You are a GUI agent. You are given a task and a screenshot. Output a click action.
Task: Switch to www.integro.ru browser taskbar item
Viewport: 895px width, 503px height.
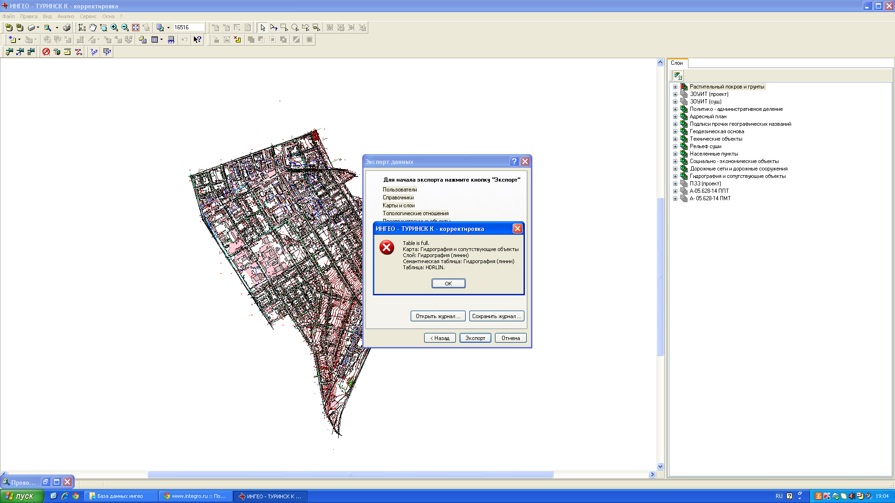coord(195,496)
